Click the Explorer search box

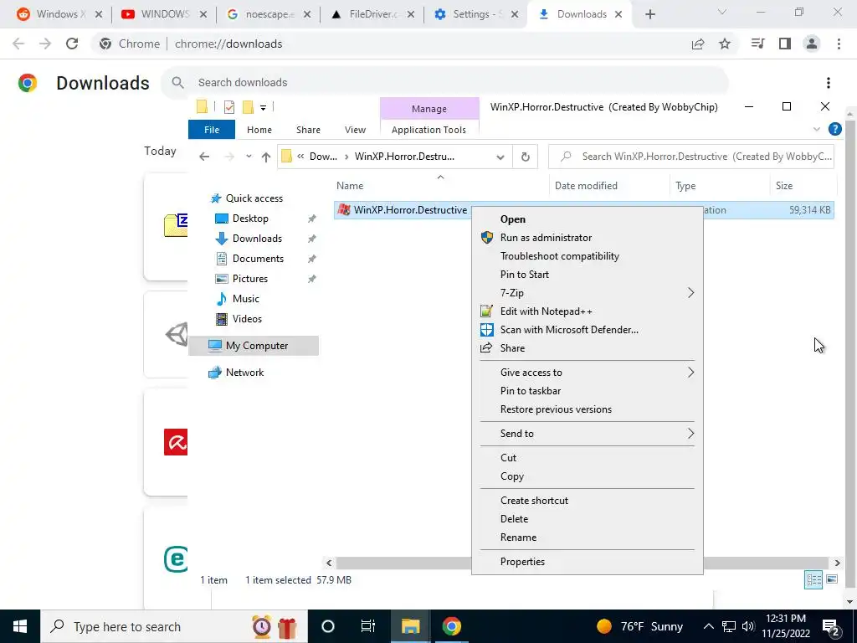(691, 157)
